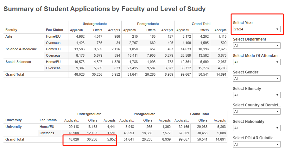
Task: Select the 27,415 Social Sciences postgraduate applications cell
Action: pos(131,68)
